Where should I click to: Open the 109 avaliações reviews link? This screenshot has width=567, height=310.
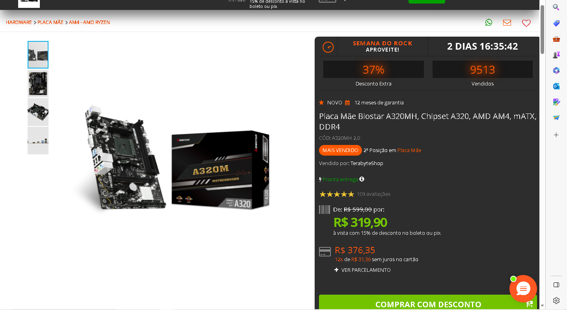373,194
